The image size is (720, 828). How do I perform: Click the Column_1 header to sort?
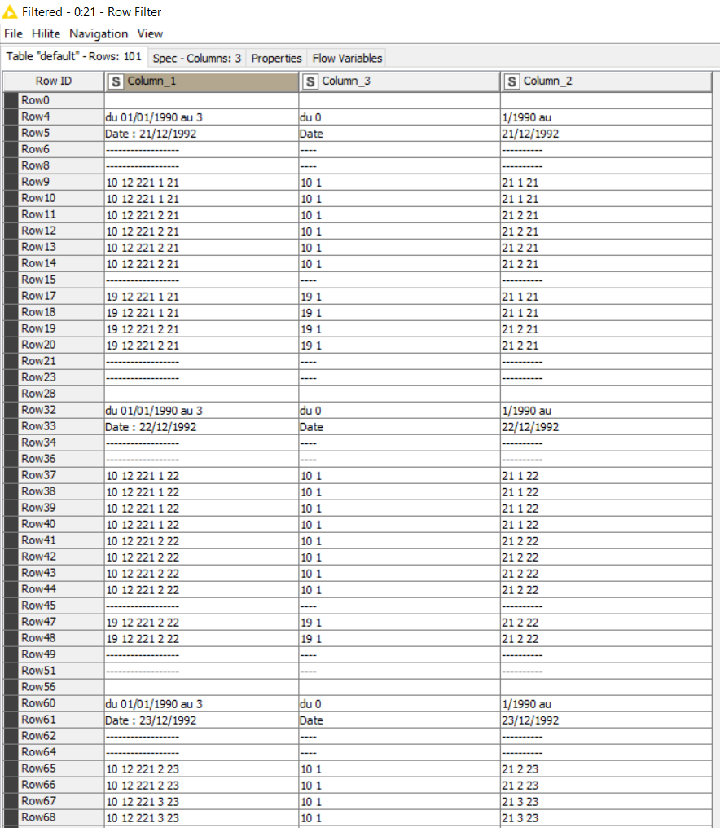point(179,81)
